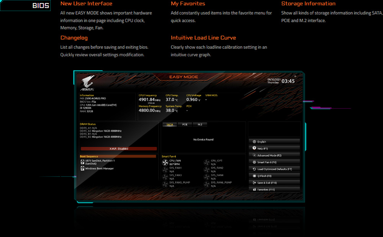Click the Changelog heading
This screenshot has width=383, height=237.
point(74,38)
